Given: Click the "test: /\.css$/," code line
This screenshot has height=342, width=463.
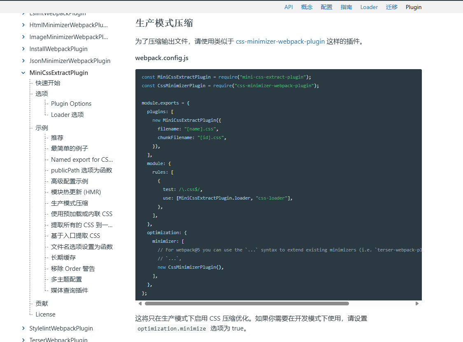Looking at the screenshot, I should 182,189.
